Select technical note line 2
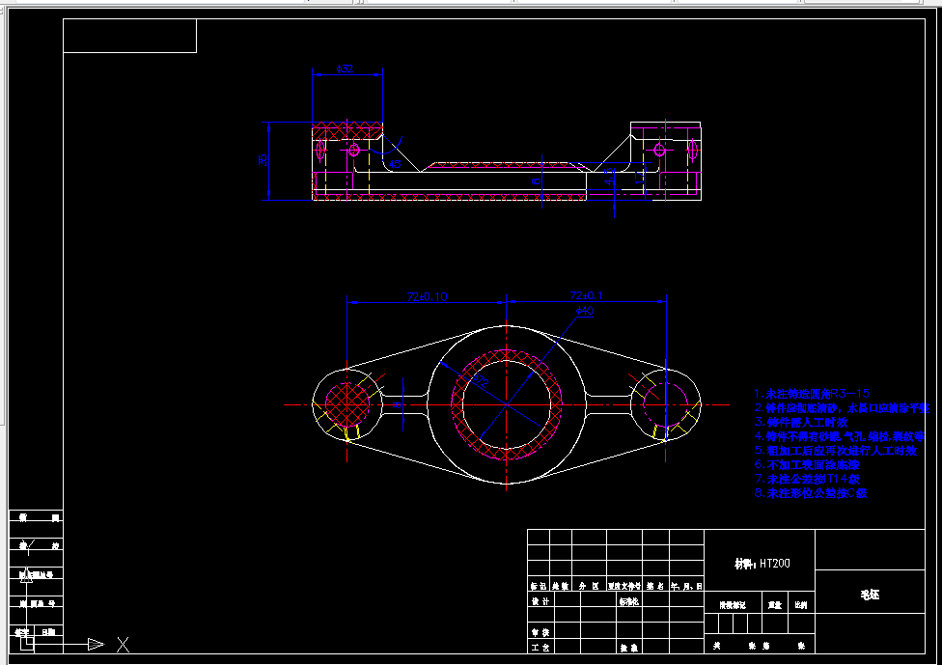The height and width of the screenshot is (665, 942). tap(842, 408)
